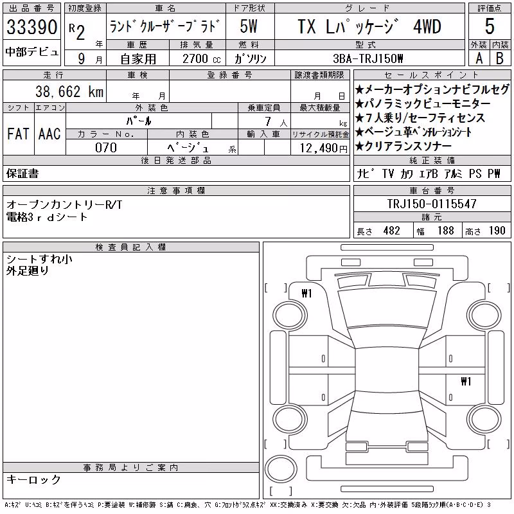Click the roof panel on car diagram

click(387, 369)
